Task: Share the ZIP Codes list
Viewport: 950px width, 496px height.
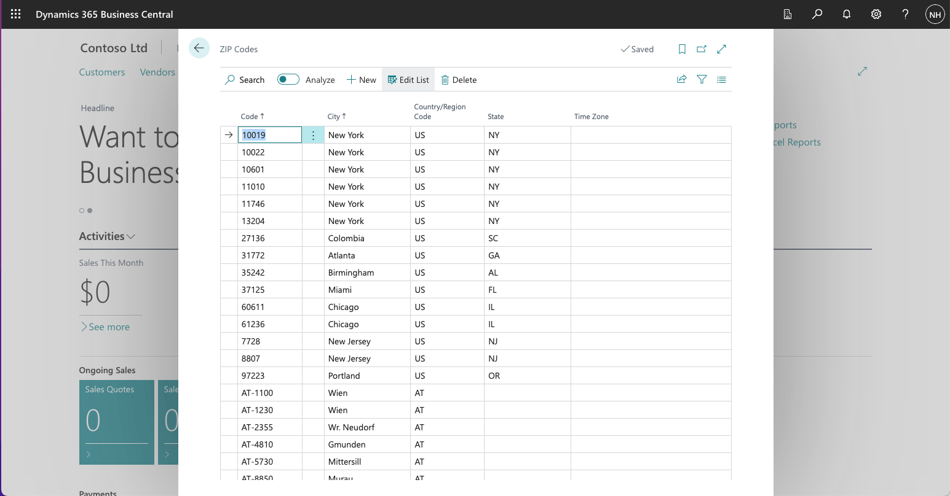Action: [x=681, y=79]
